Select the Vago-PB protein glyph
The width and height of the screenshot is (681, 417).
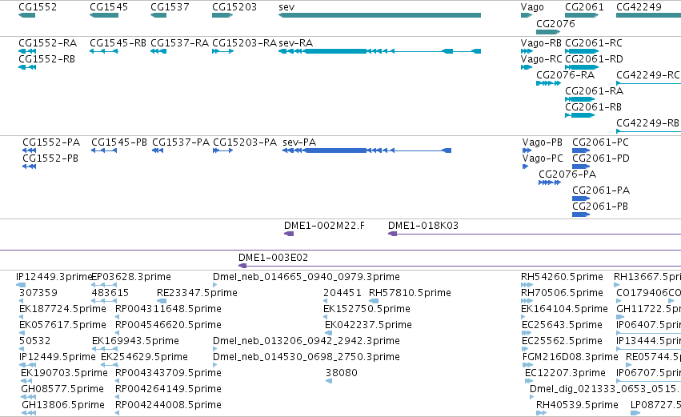click(x=527, y=150)
